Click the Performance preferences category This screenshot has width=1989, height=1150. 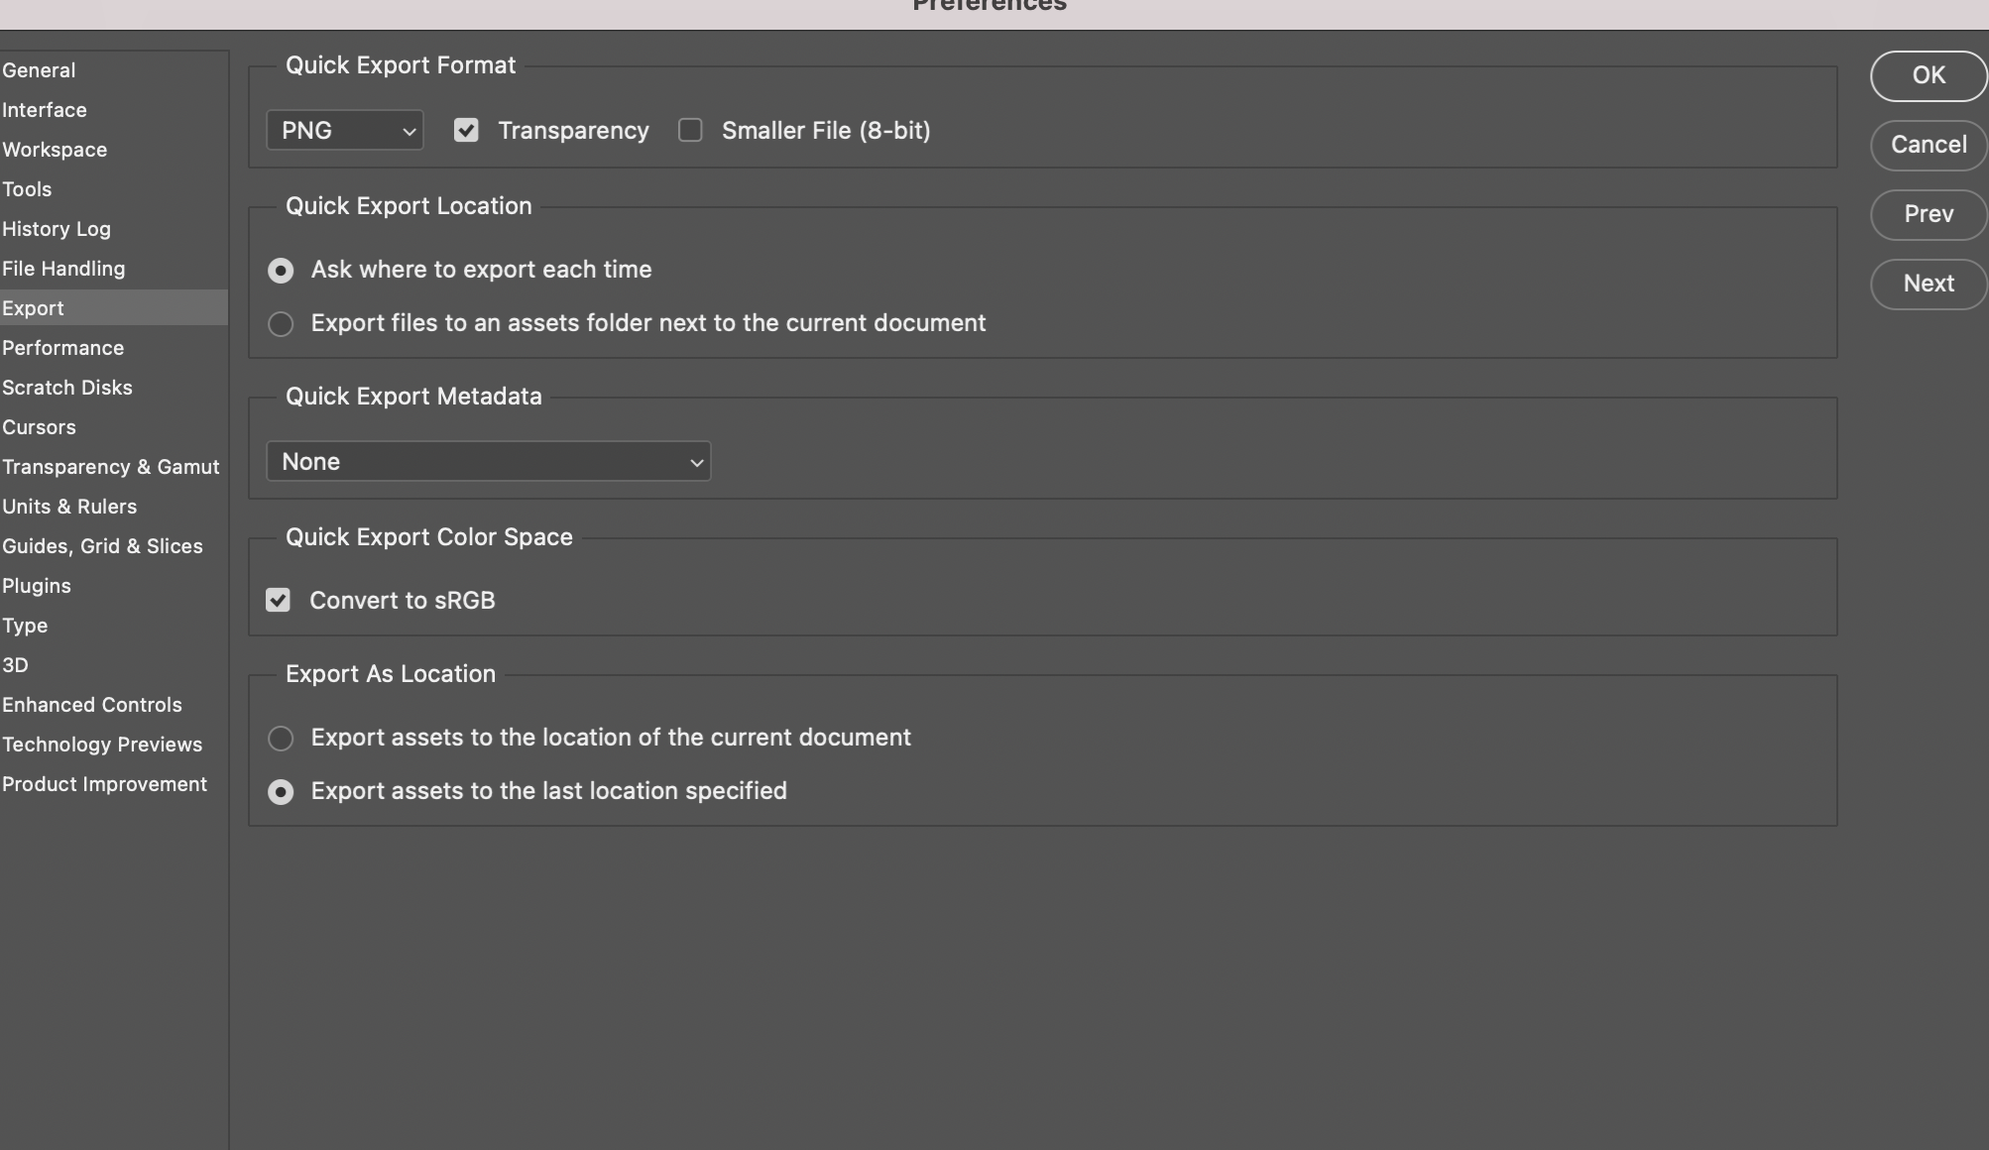click(x=61, y=346)
